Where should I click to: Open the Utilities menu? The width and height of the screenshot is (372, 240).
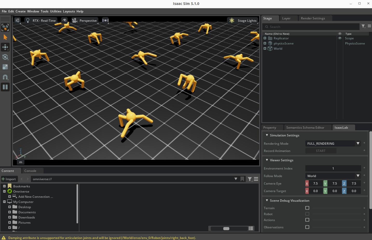click(x=56, y=11)
